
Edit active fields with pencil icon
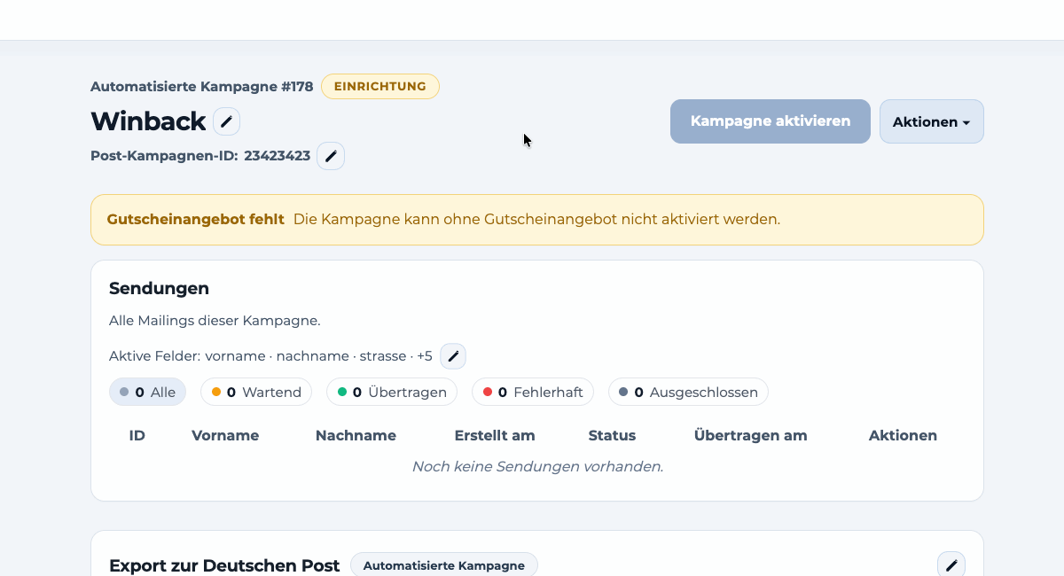tap(453, 356)
